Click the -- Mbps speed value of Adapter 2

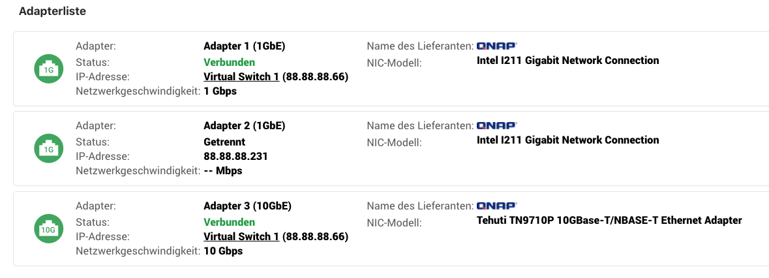[x=222, y=171]
